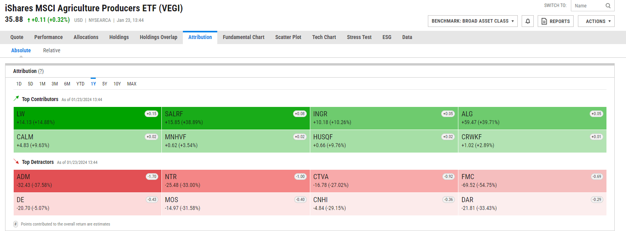Viewport: 626px width, 231px height.
Task: Click the SALRF contributor tile
Action: pyautogui.click(x=227, y=118)
